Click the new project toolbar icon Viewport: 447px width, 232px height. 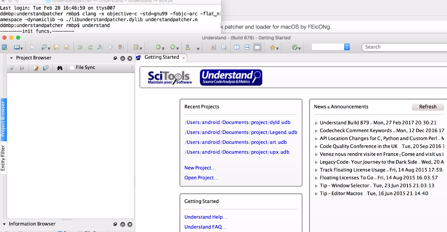pos(4,47)
